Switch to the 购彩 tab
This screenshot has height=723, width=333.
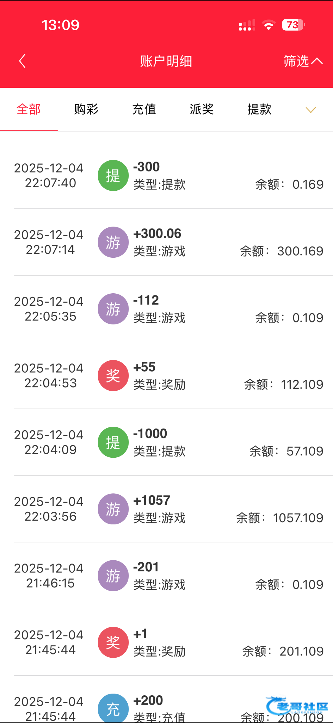86,109
